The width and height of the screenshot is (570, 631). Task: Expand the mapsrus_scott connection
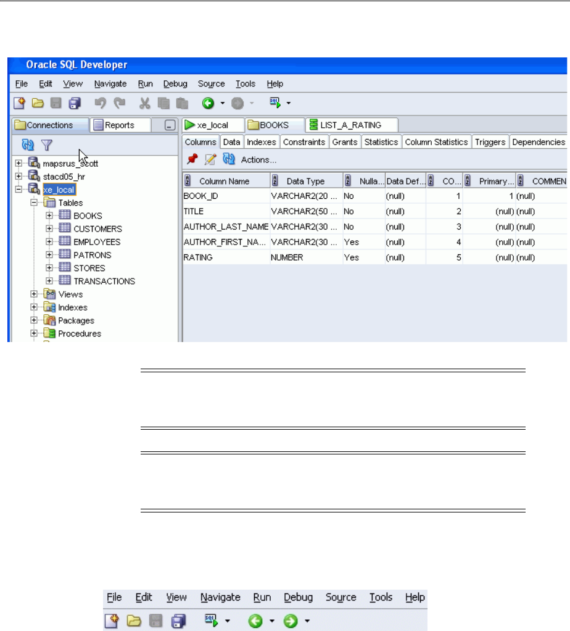[19, 164]
